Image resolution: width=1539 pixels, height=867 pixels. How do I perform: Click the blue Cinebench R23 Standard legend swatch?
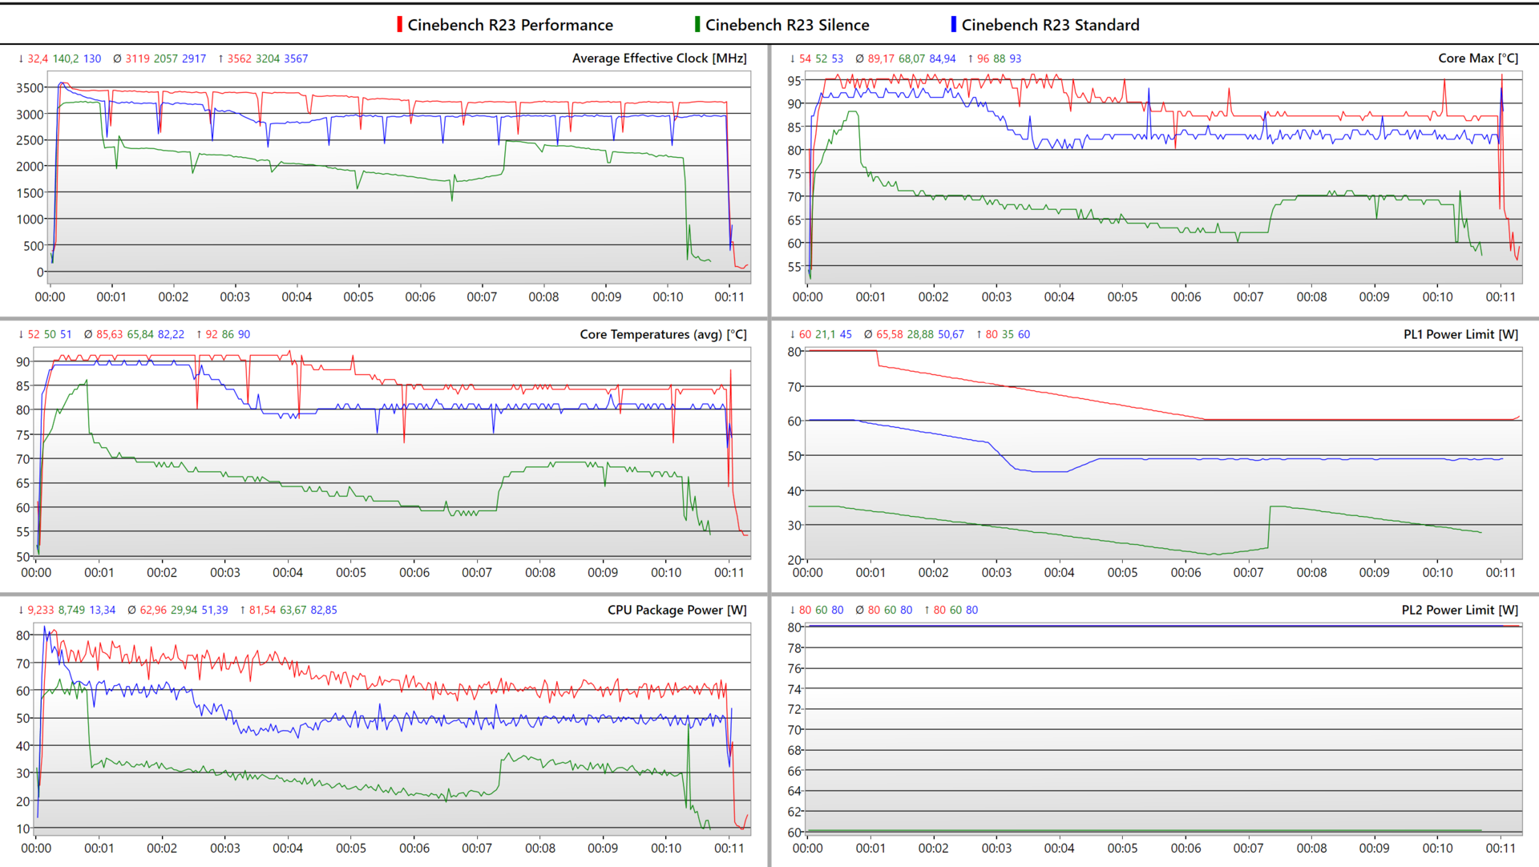pyautogui.click(x=953, y=25)
